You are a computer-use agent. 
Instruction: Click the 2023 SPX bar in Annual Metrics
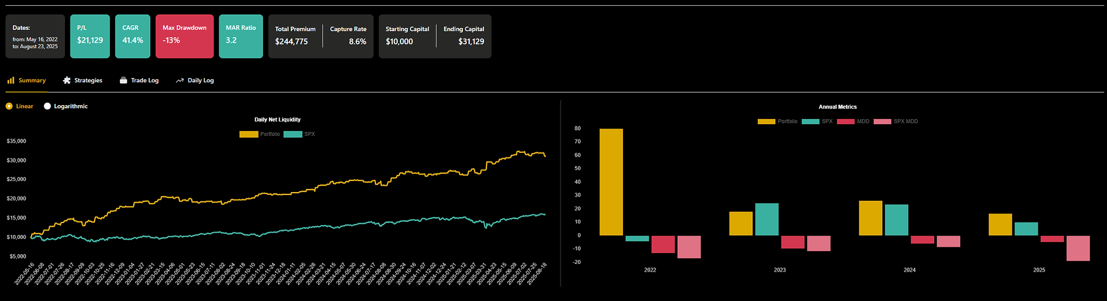pos(767,219)
